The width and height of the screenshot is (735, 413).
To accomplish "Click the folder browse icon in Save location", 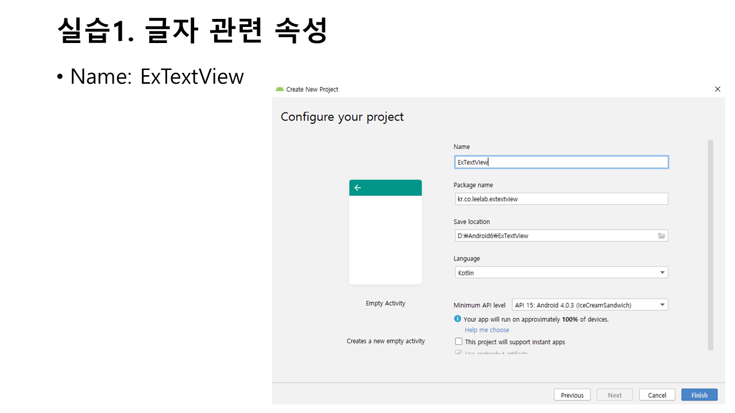I will (661, 236).
